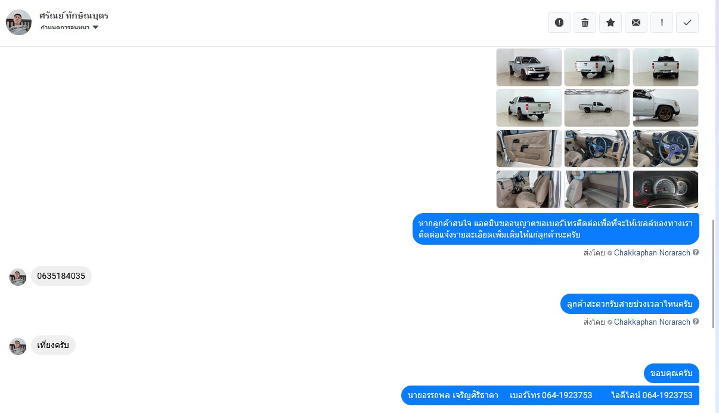View the gold wheel close-up photo
The image size is (719, 413).
665,108
